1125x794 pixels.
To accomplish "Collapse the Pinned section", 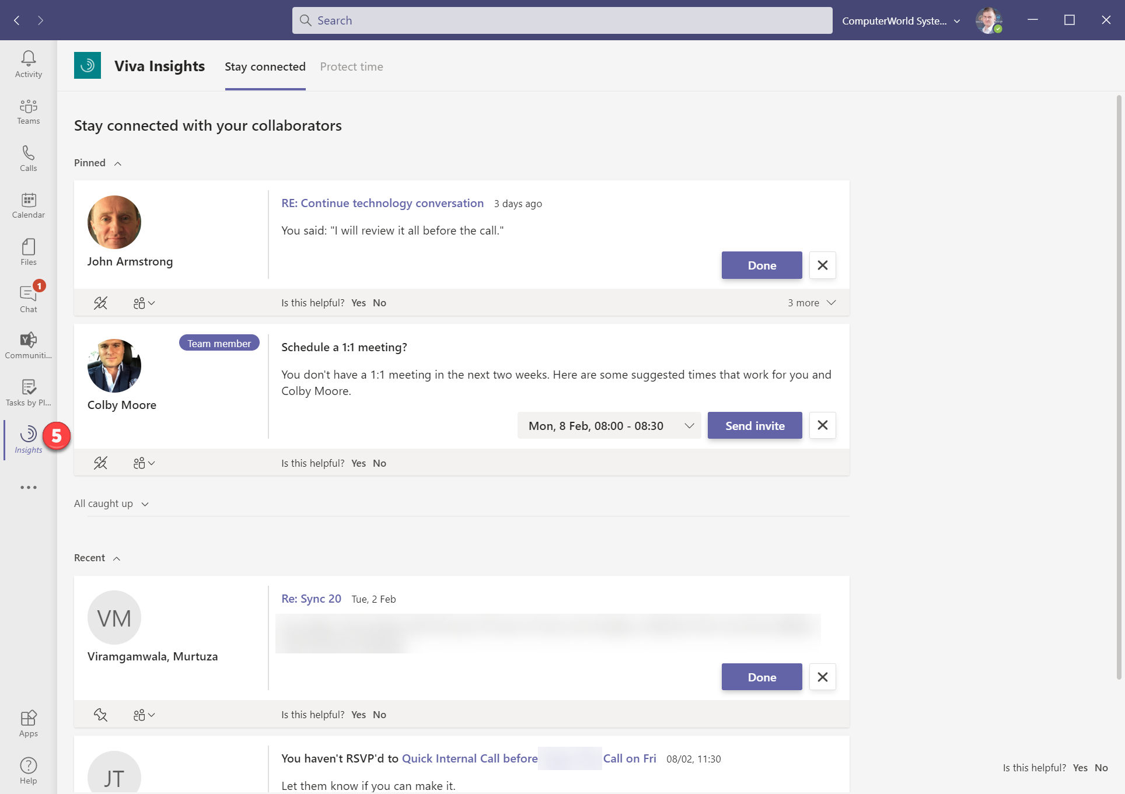I will point(117,163).
